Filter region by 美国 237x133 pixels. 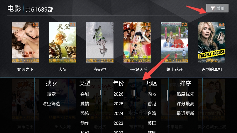point(152,123)
